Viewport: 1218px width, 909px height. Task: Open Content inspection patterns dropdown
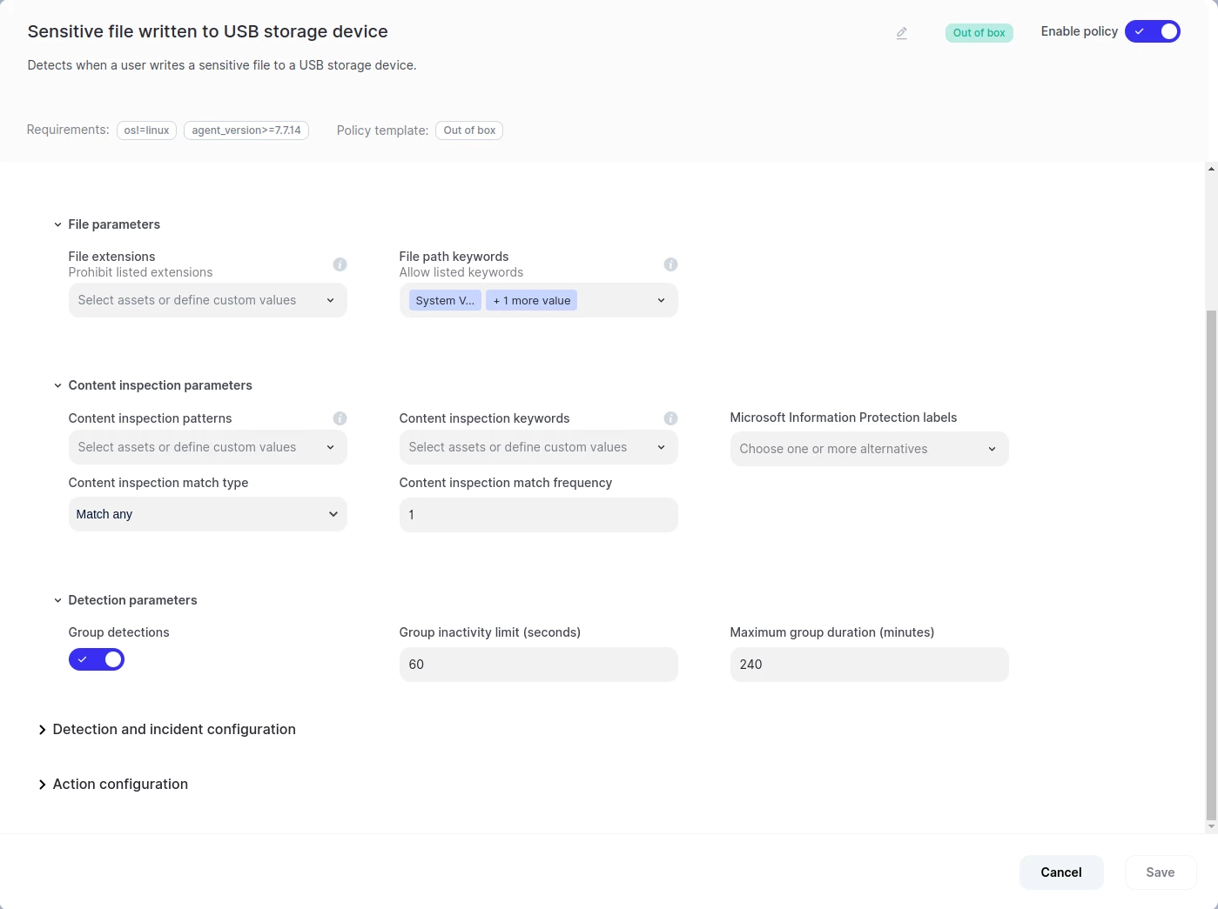(x=207, y=447)
